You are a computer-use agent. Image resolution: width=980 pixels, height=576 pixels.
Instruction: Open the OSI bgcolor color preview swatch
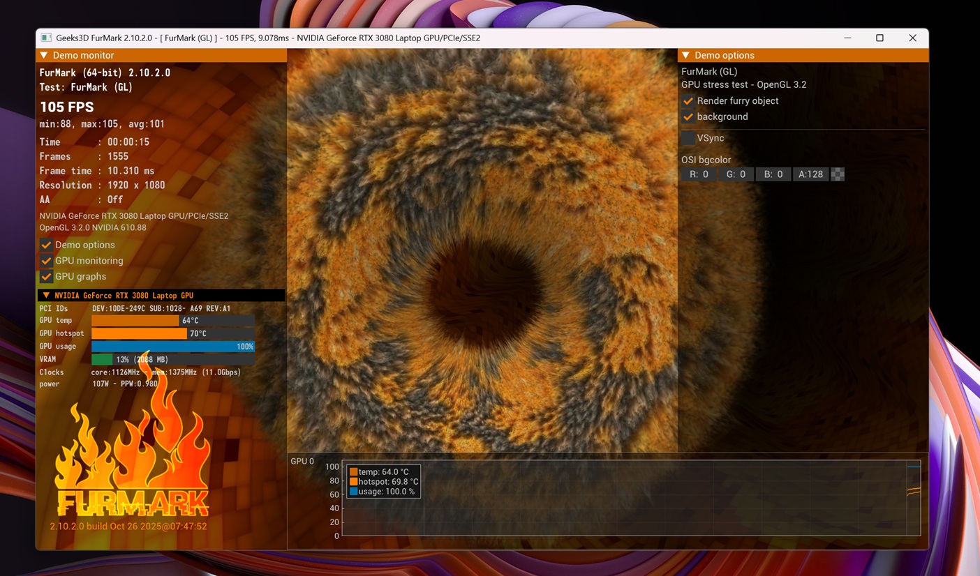[x=838, y=174]
